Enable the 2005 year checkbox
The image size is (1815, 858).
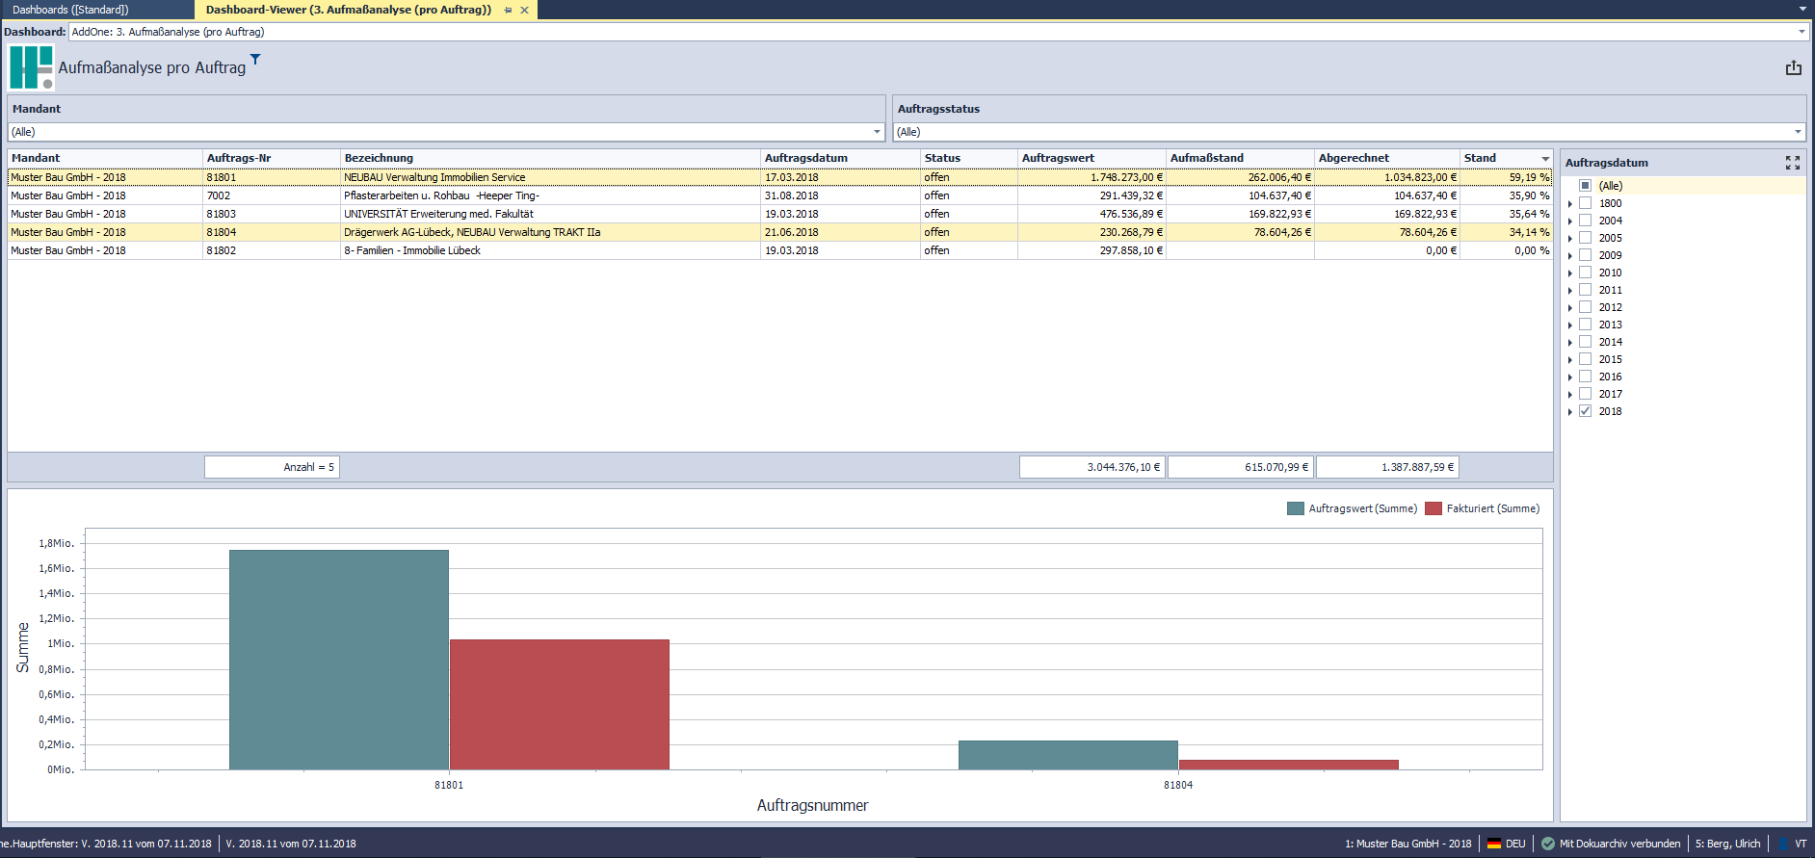1585,238
